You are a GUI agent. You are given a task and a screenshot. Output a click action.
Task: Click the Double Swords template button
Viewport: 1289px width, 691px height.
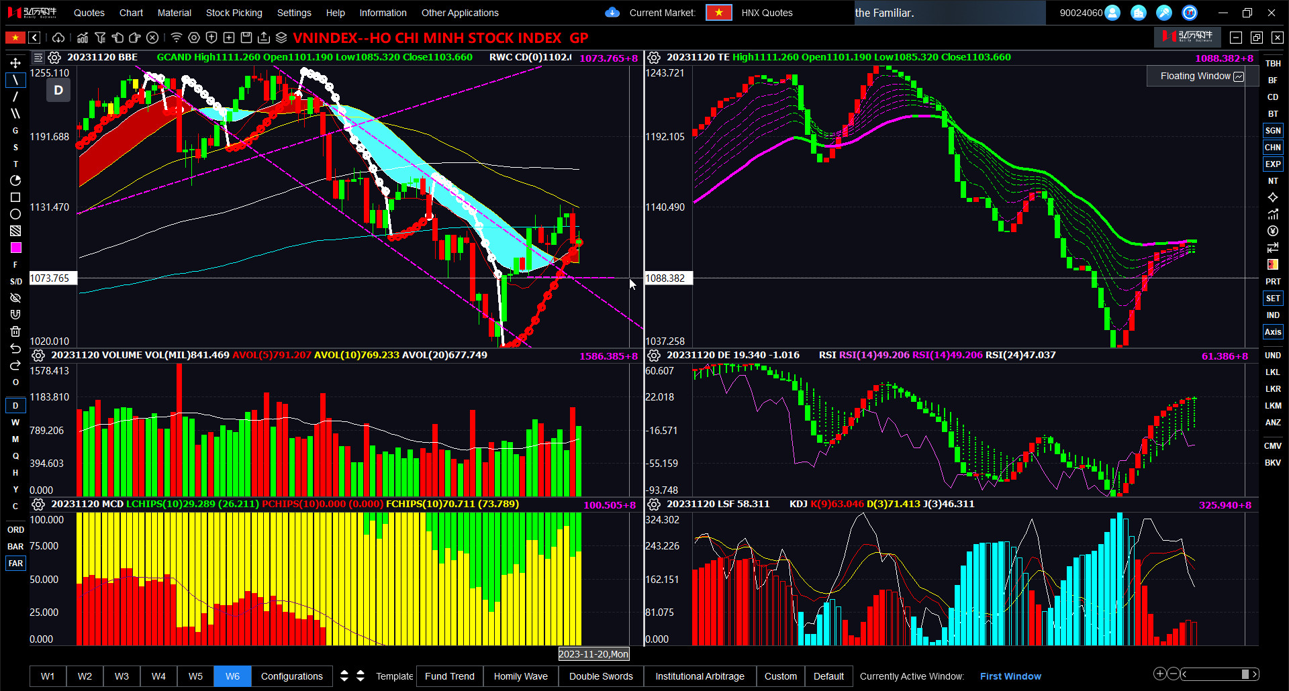click(600, 676)
